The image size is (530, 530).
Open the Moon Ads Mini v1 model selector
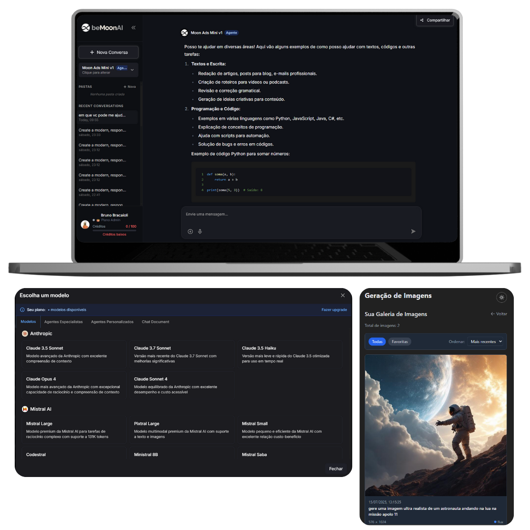pyautogui.click(x=108, y=70)
